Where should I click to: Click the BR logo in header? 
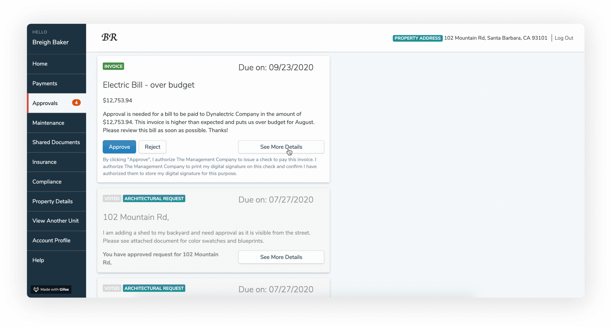click(x=109, y=37)
